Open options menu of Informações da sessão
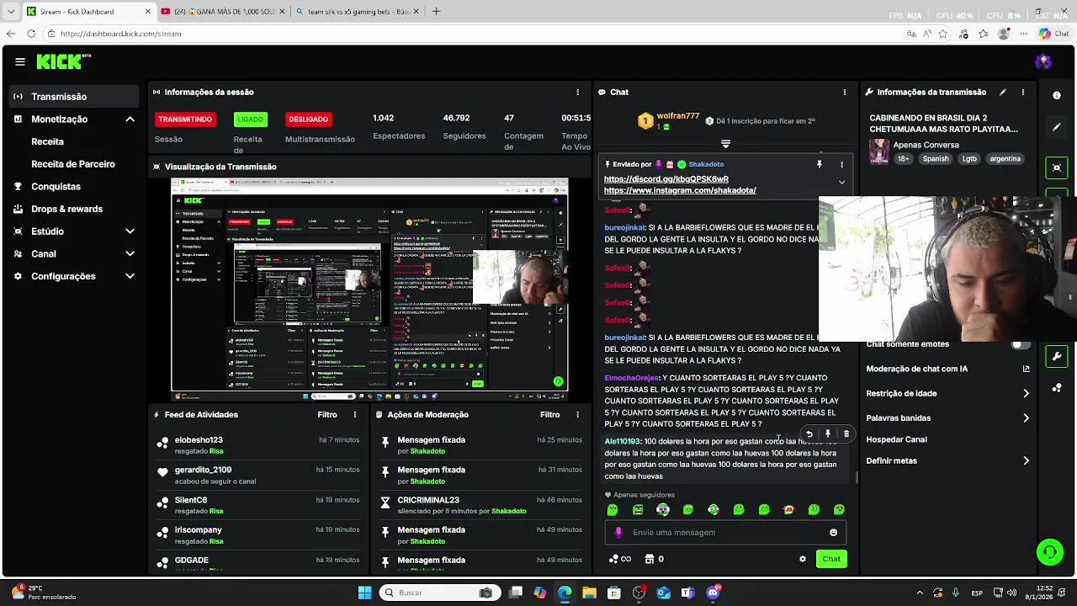 (x=577, y=92)
